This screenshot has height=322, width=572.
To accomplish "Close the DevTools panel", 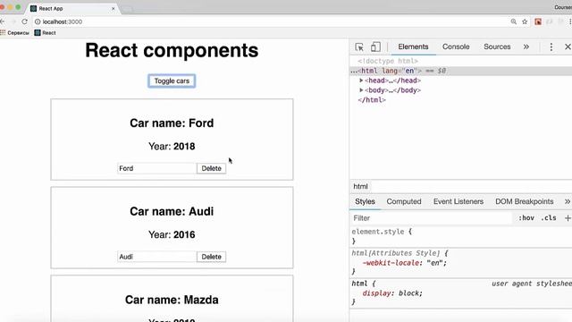I will pyautogui.click(x=568, y=47).
